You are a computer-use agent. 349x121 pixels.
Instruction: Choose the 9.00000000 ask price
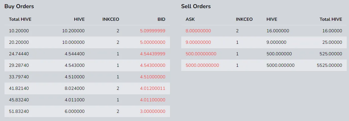click(198, 42)
